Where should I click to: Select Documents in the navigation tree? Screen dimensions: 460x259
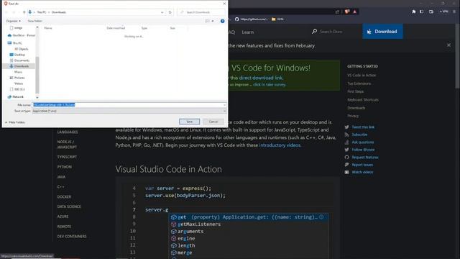pyautogui.click(x=19, y=60)
